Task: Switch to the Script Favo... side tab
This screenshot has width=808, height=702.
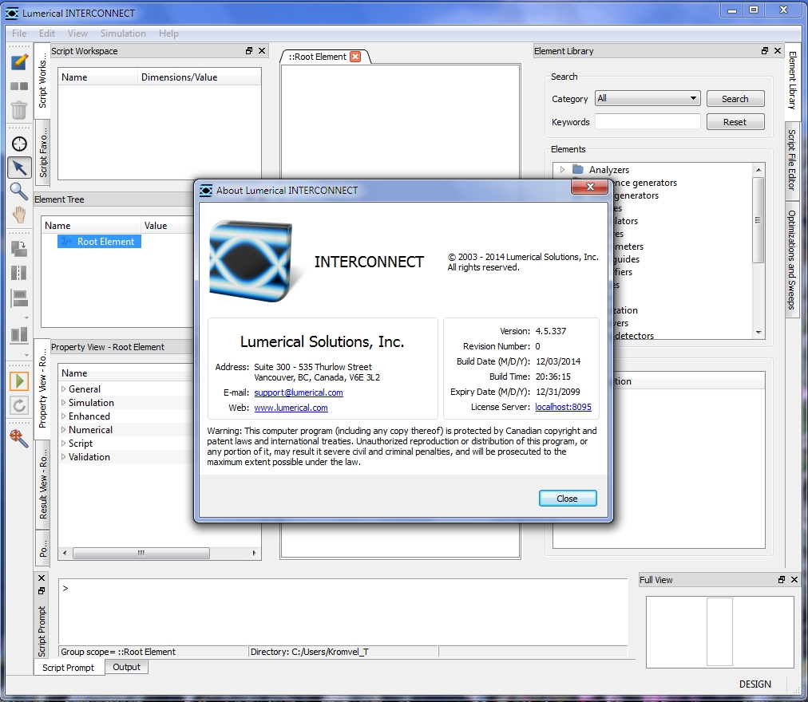Action: [x=43, y=152]
